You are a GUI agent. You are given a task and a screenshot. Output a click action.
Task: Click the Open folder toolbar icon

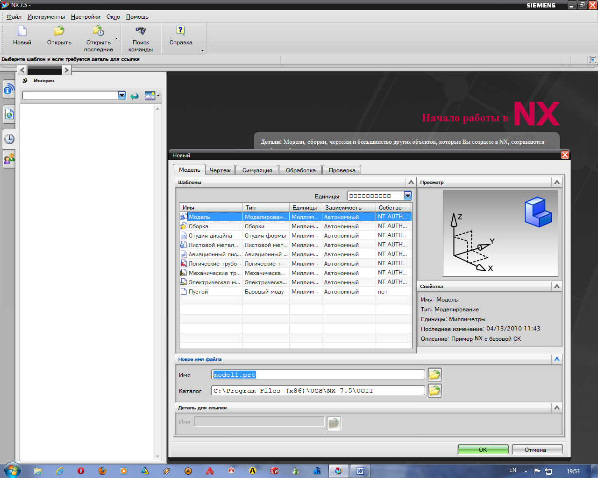pyautogui.click(x=59, y=31)
